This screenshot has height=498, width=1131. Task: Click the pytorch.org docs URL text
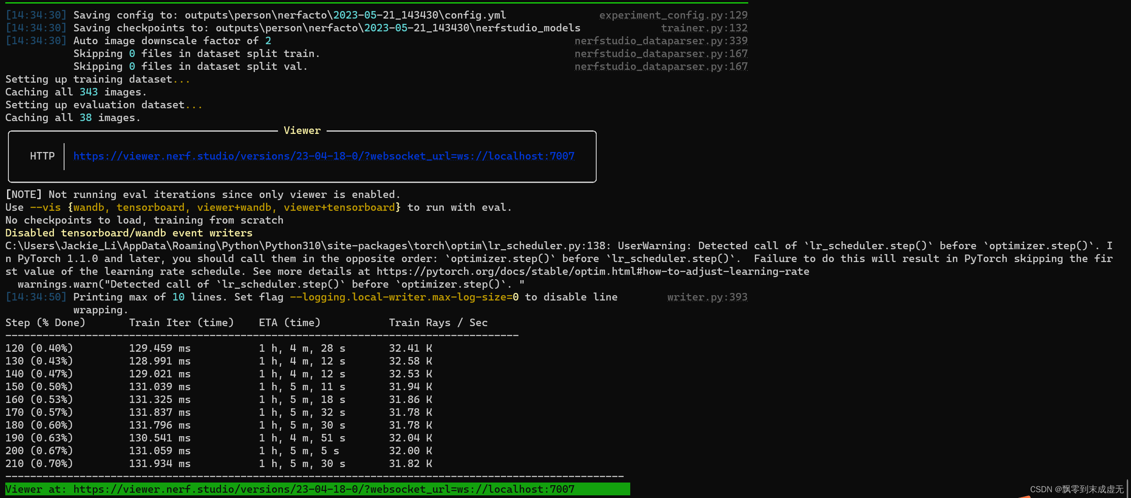tap(592, 271)
